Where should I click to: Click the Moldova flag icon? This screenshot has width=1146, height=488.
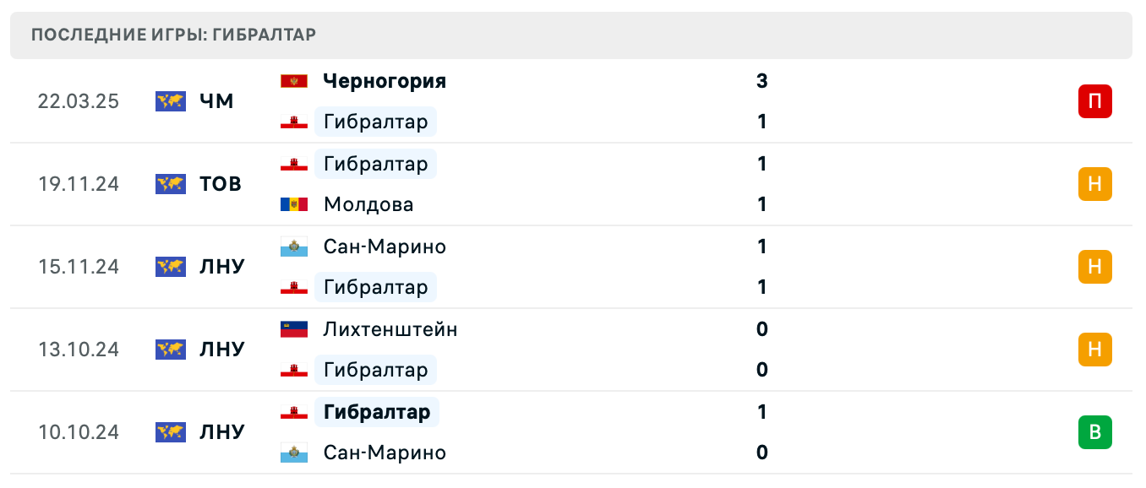point(292,204)
